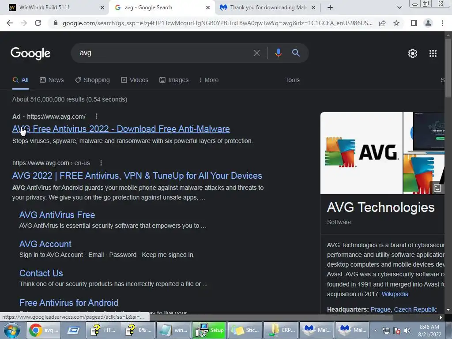Open a new browser tab

pyautogui.click(x=330, y=8)
